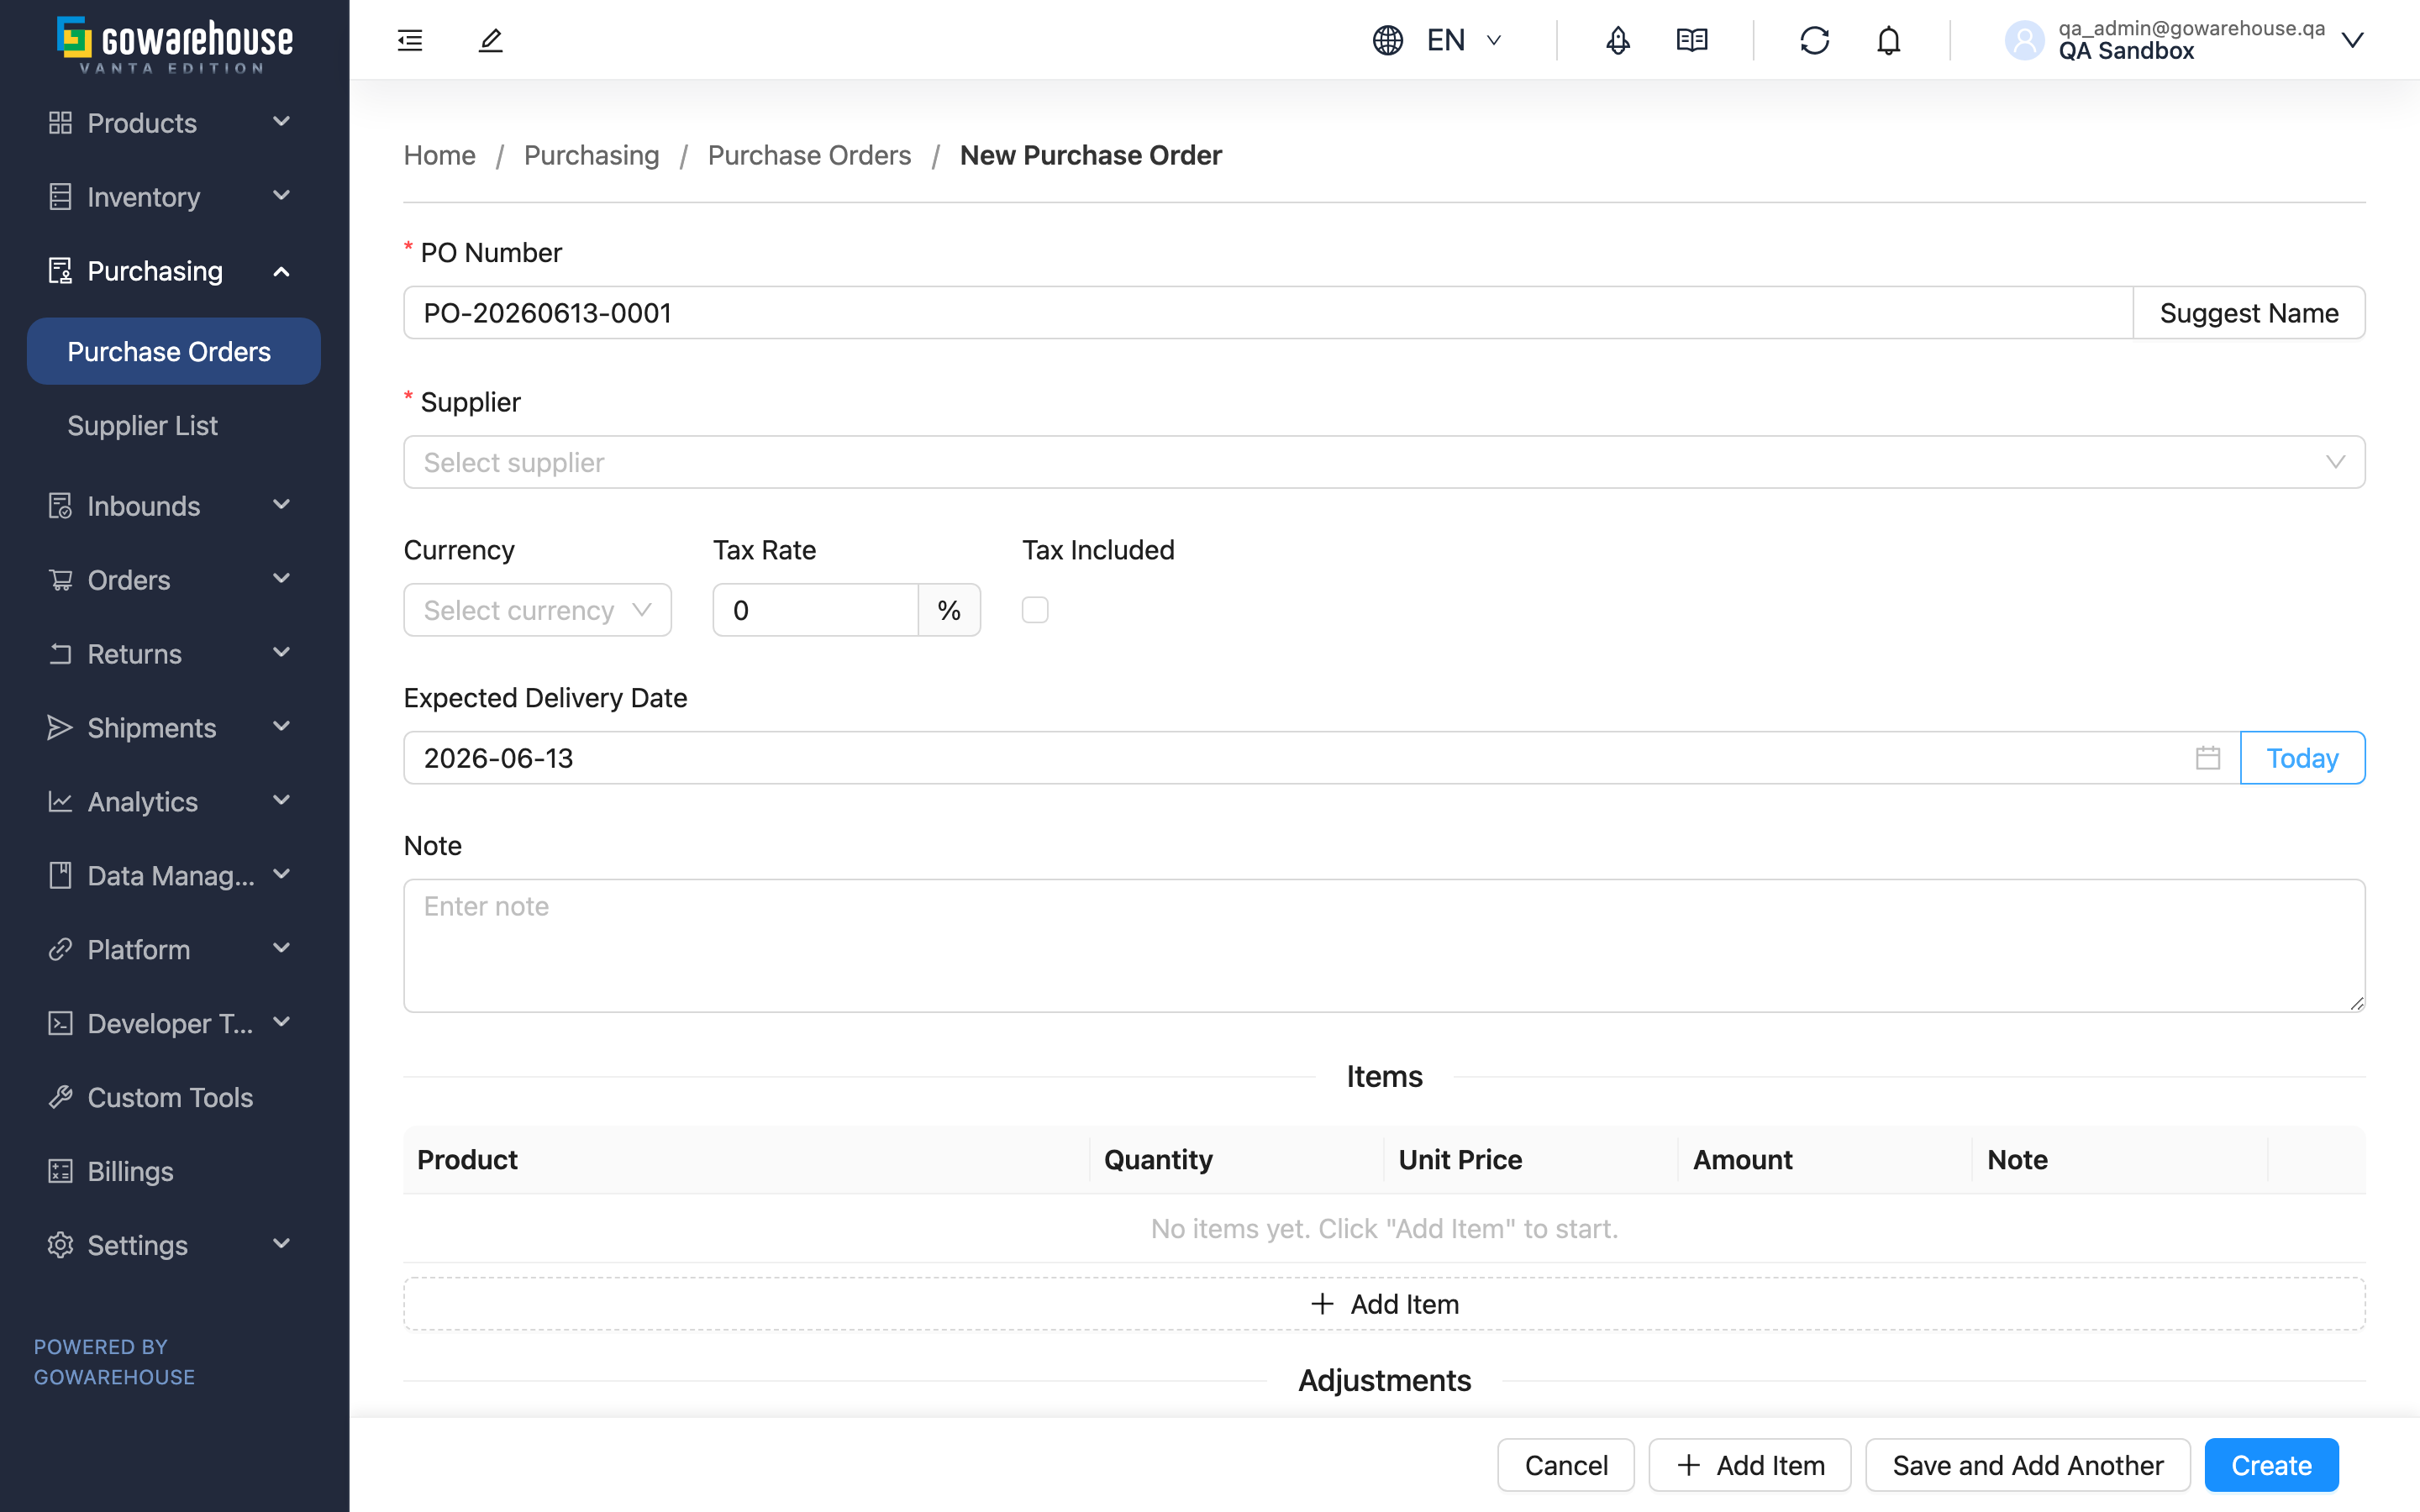This screenshot has height=1512, width=2420.
Task: Click the footer Add Item button
Action: 1750,1465
